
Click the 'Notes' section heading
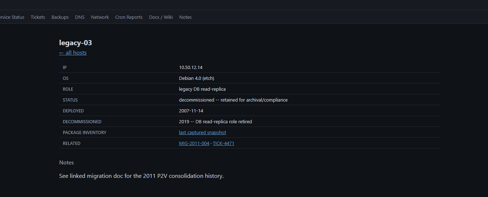pos(66,163)
